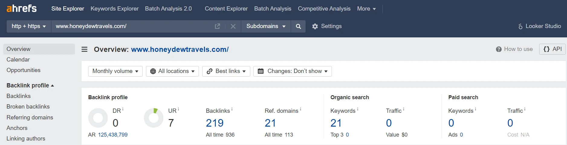Open Content Explorer
Viewport: 567px width, 145px height.
pyautogui.click(x=226, y=9)
